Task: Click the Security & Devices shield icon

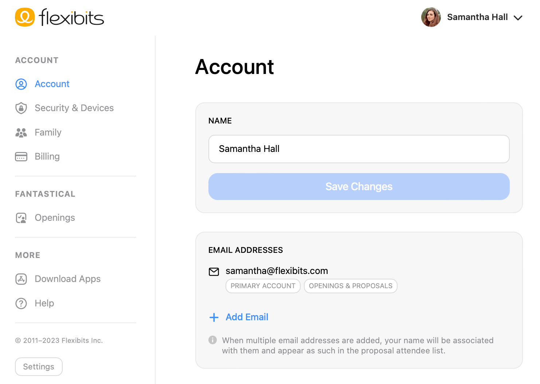Action: tap(21, 108)
